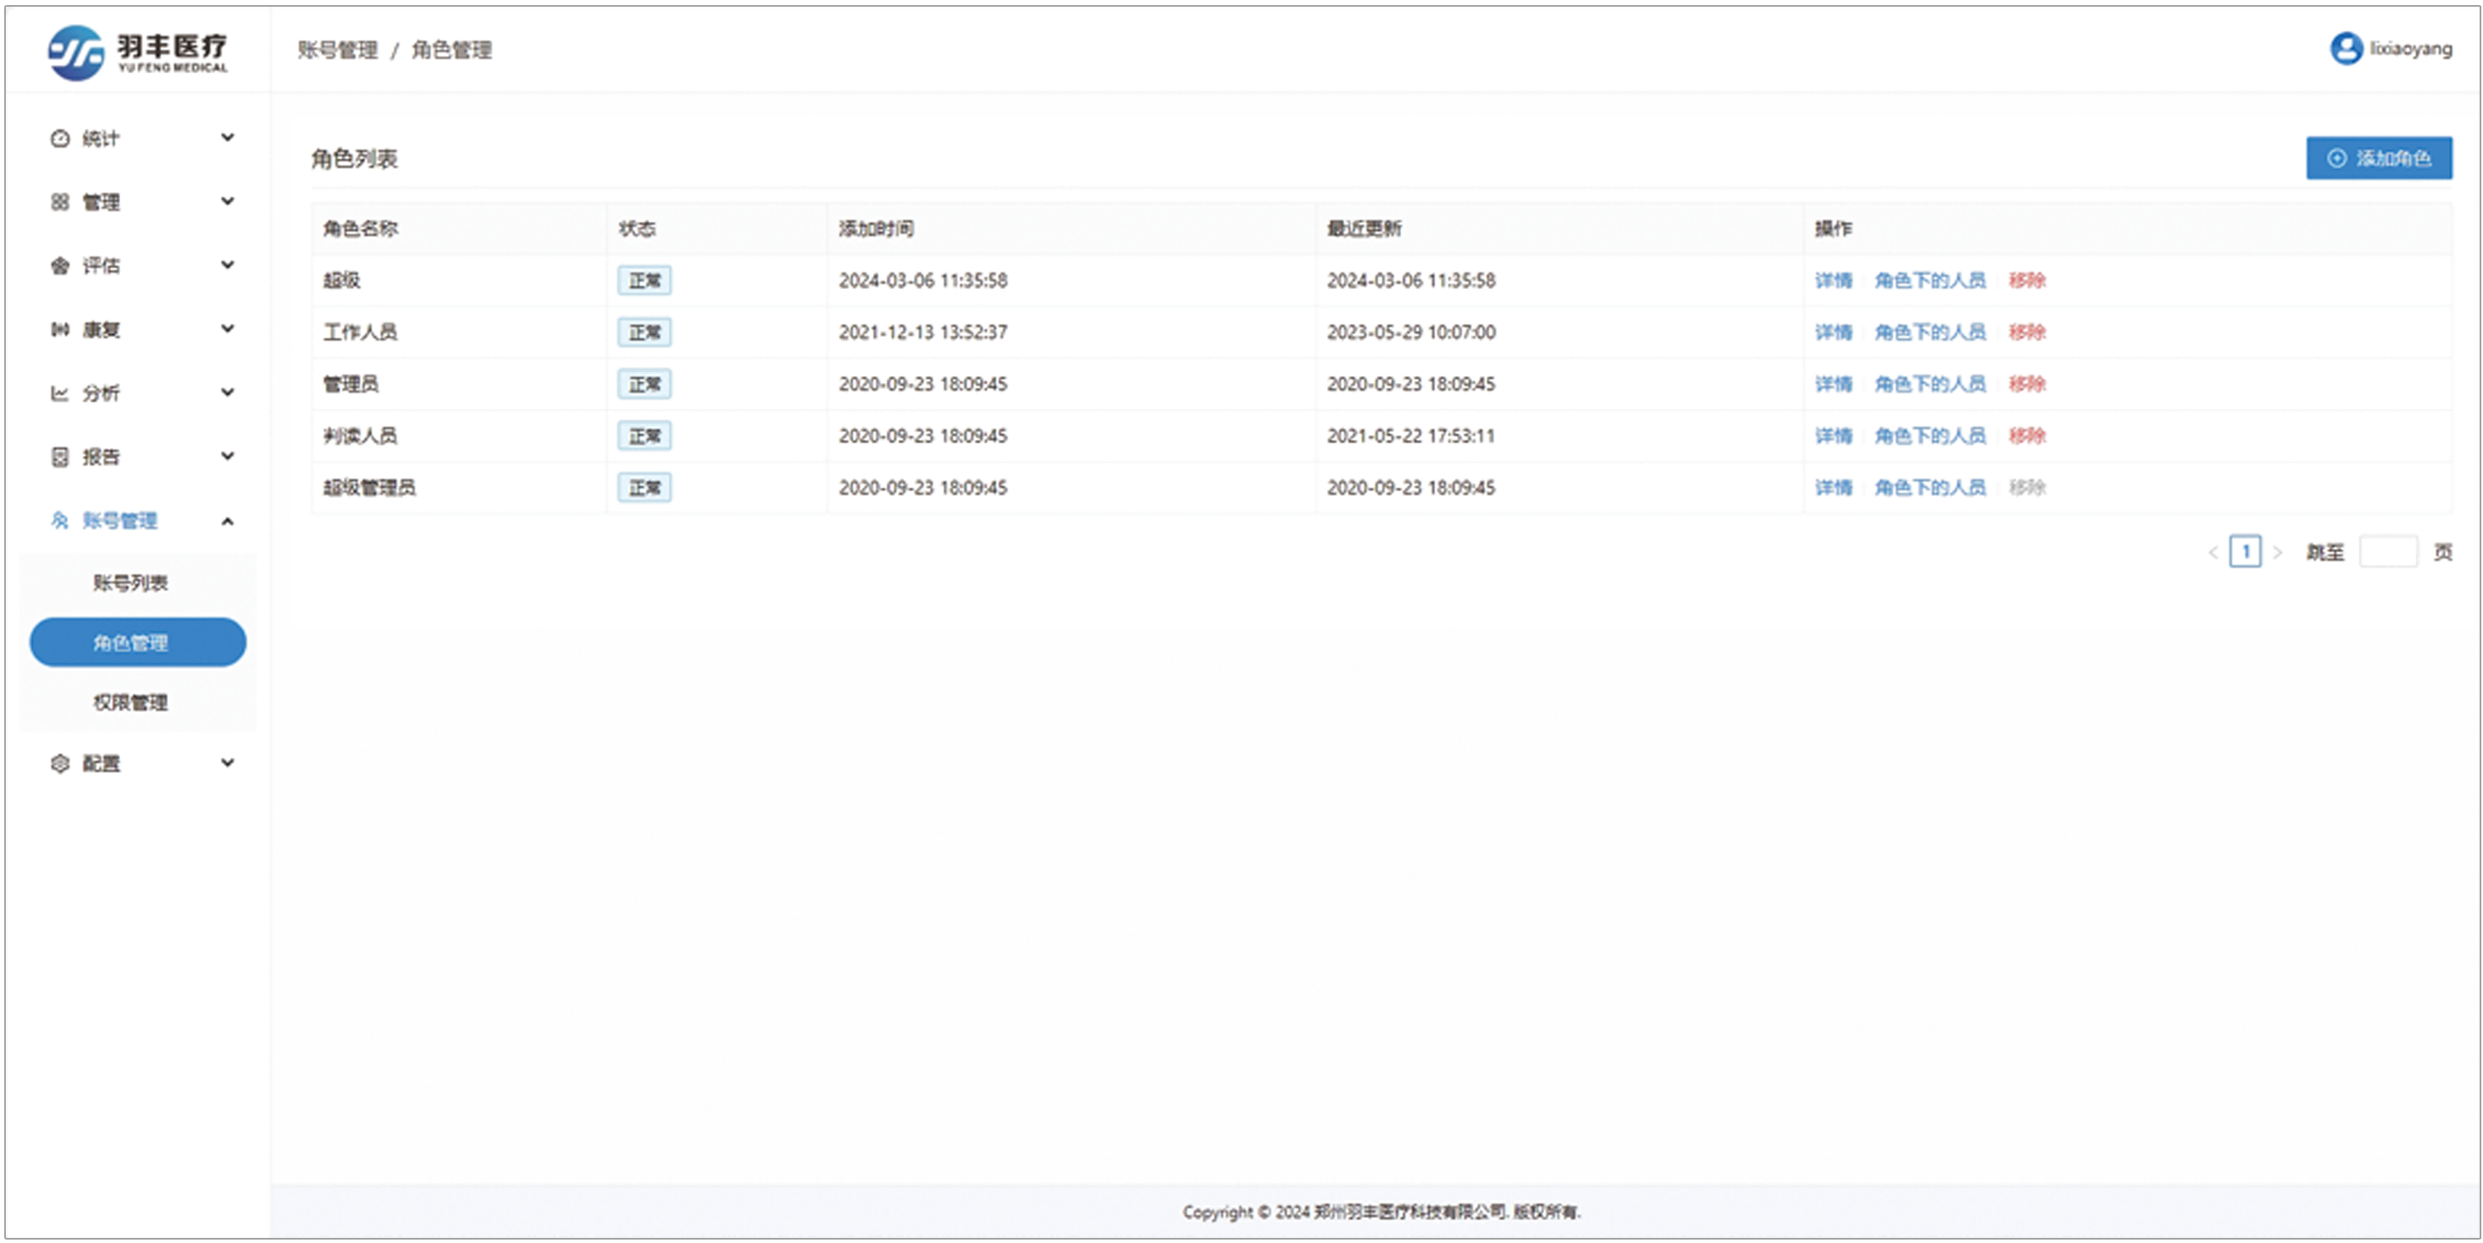The width and height of the screenshot is (2483, 1243).
Task: Click the Yufeng Medical logo
Action: point(76,52)
